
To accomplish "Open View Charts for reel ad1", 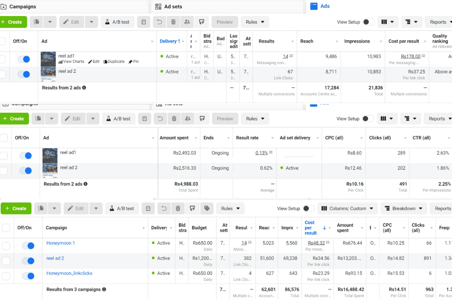I will [x=71, y=62].
